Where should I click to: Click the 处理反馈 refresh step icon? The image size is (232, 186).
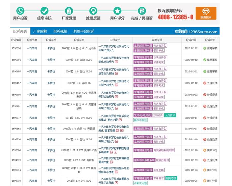point(93,10)
